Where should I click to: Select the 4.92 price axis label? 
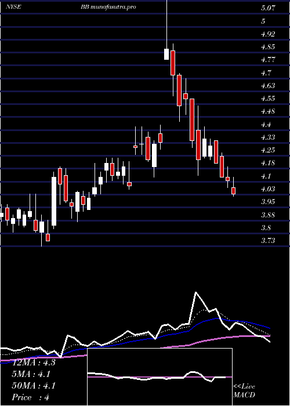coord(268,34)
